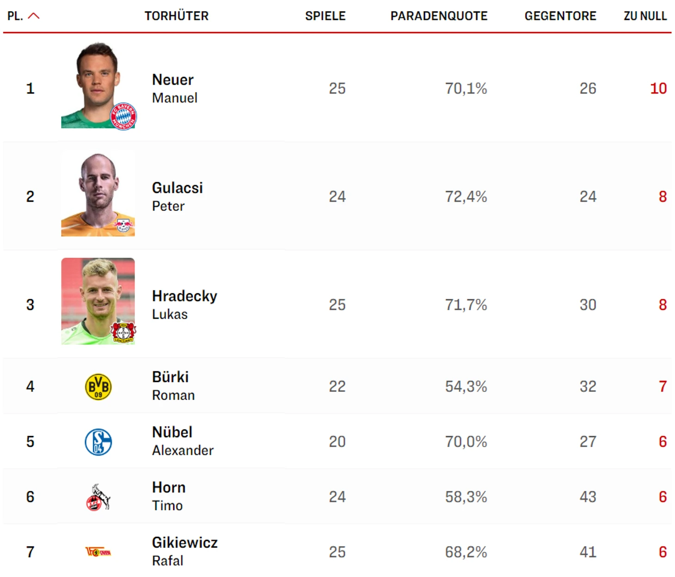Screen dimensions: 675x577
Task: Click the FC Bayern badge on Neuer's photo
Action: [x=123, y=116]
